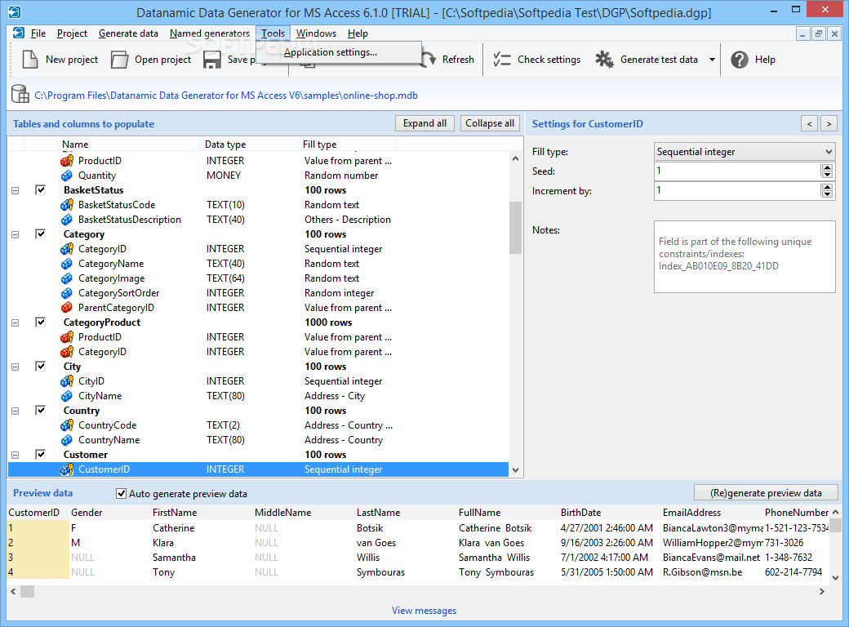Open the File menu

click(38, 33)
